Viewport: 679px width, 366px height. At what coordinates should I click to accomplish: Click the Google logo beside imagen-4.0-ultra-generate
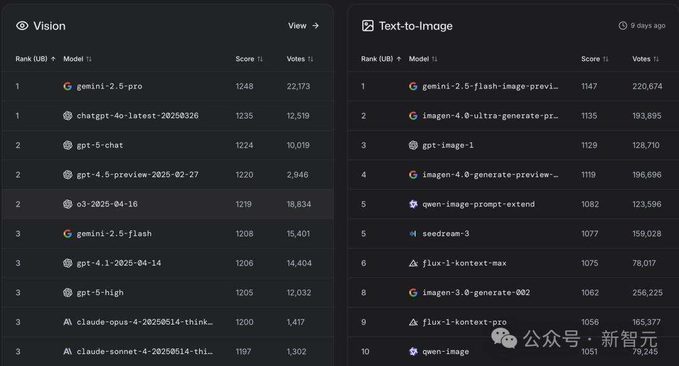(x=413, y=116)
